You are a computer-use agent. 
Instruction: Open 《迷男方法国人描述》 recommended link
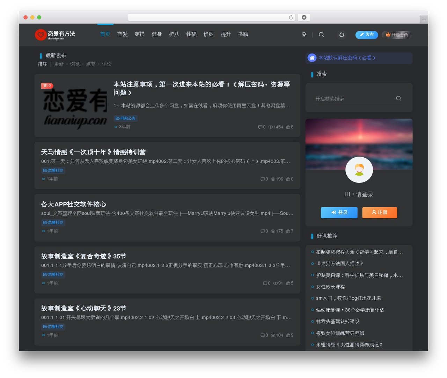(x=340, y=263)
